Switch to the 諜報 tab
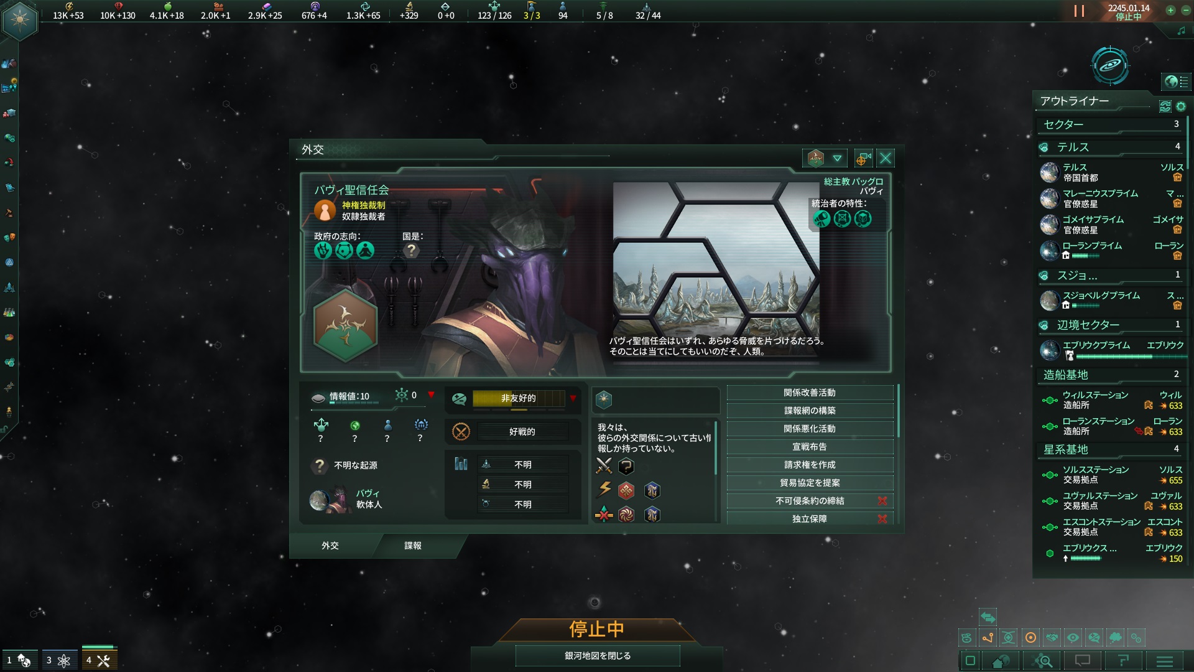 pyautogui.click(x=413, y=546)
